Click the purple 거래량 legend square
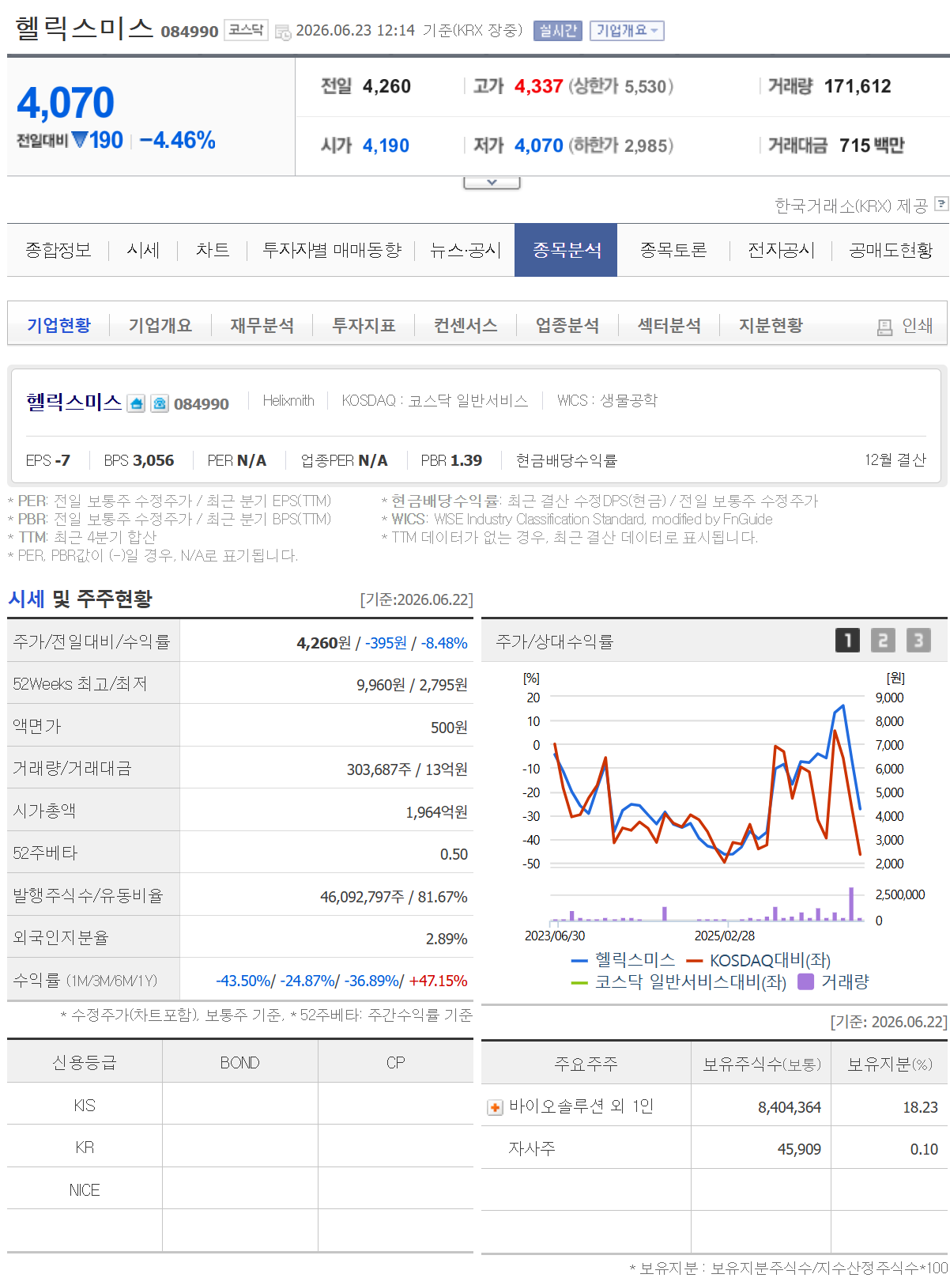950x1278 pixels. (805, 981)
